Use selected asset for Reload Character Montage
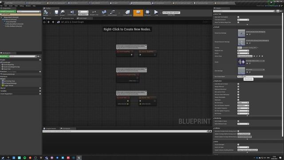 [247, 43]
